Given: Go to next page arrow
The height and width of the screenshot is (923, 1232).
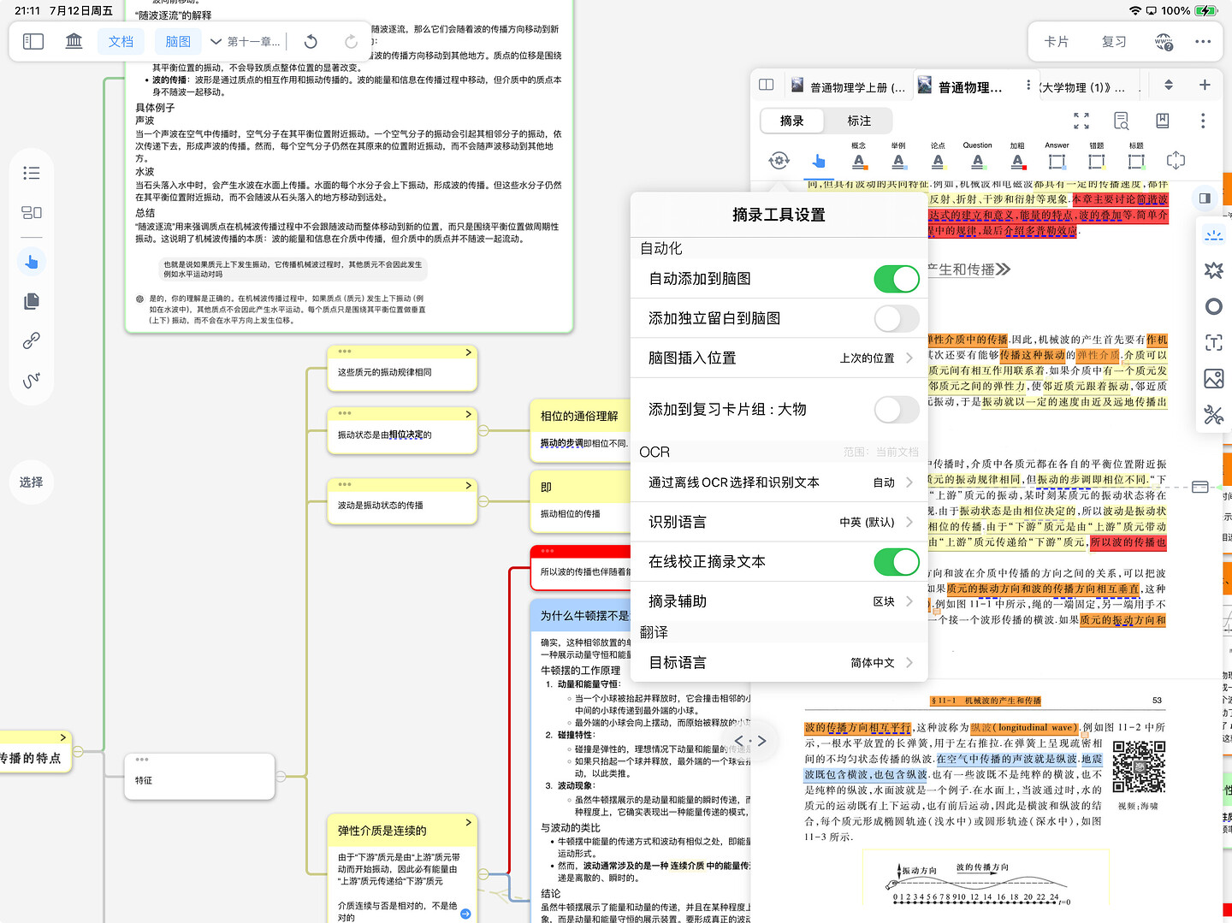Looking at the screenshot, I should tap(761, 741).
